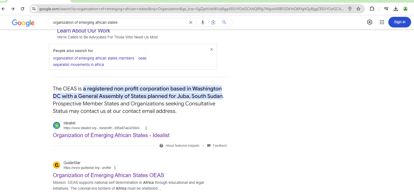Select 'separatist movements in africa' related search

point(78,65)
